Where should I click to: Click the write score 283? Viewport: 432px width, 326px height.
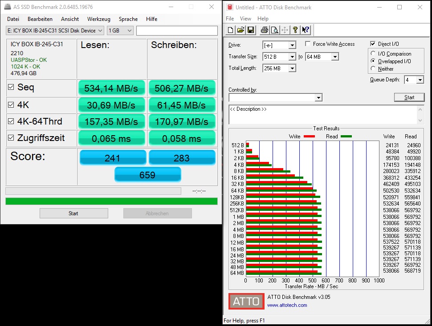point(182,158)
